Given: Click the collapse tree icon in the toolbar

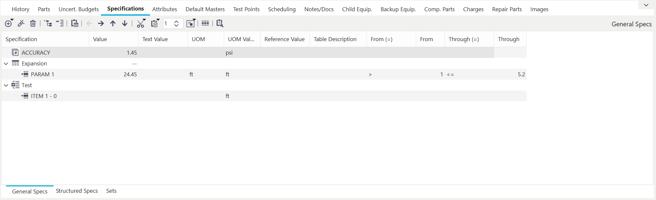Looking at the screenshot, I should pyautogui.click(x=60, y=23).
